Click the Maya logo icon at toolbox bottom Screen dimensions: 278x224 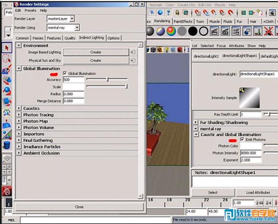[7, 191]
